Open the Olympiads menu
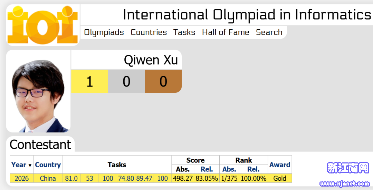This screenshot has width=373, height=190. coord(104,32)
